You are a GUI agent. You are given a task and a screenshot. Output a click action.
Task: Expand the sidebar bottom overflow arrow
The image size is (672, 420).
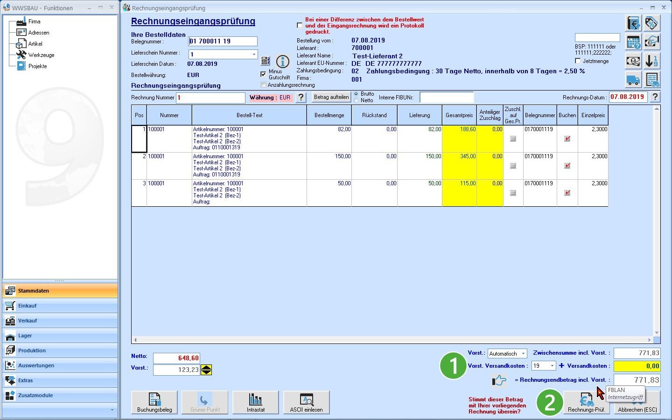112,410
